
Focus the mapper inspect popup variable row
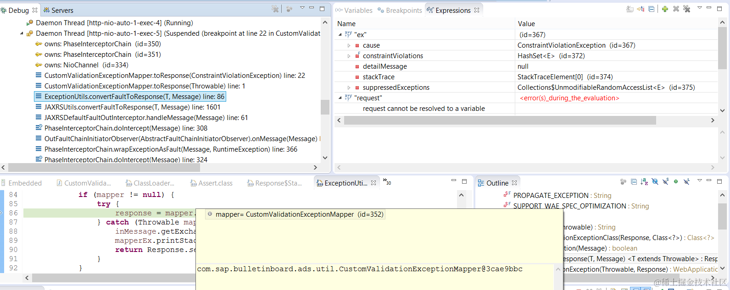(295, 214)
